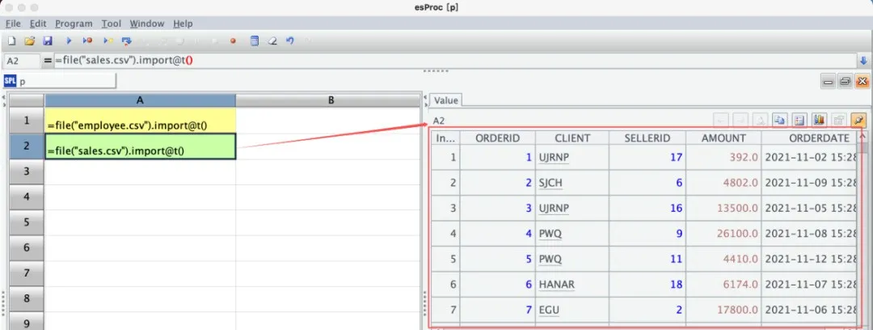Open the Tool menu

click(112, 23)
